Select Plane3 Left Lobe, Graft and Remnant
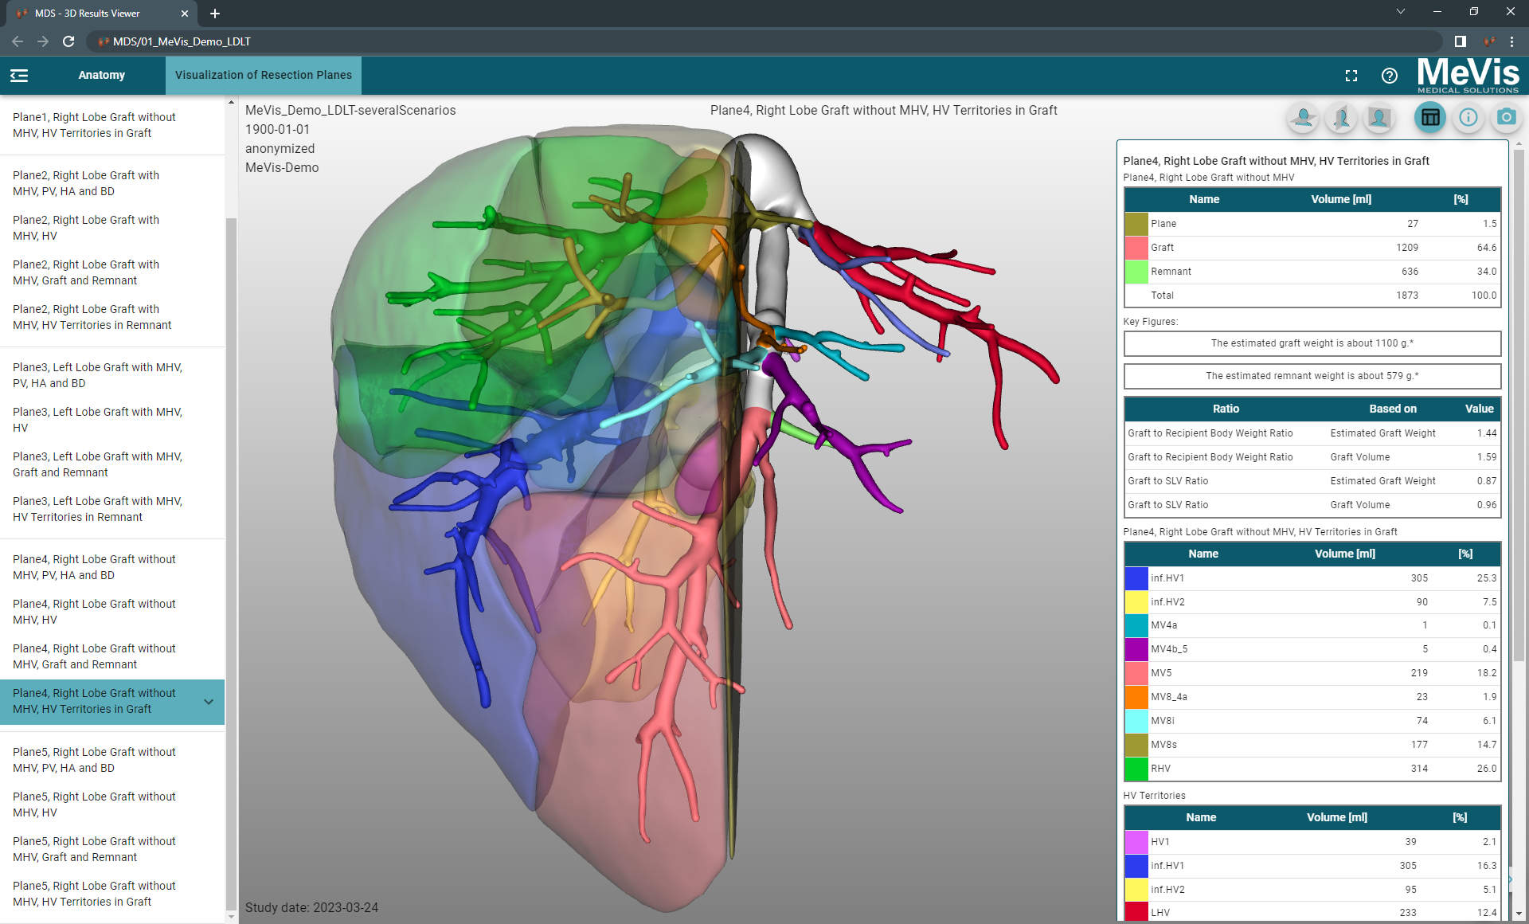Viewport: 1529px width, 924px height. coord(112,464)
